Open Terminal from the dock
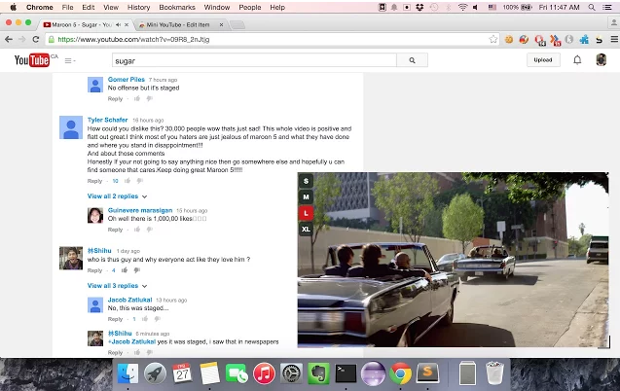620x391 pixels. [345, 373]
